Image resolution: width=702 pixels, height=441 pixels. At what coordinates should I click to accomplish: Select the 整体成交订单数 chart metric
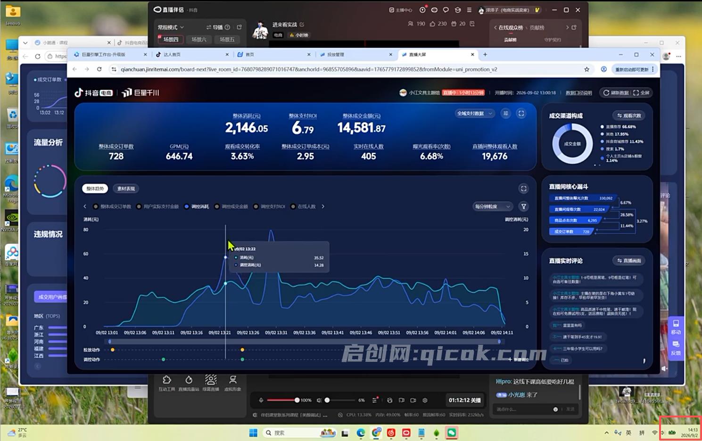click(x=112, y=206)
